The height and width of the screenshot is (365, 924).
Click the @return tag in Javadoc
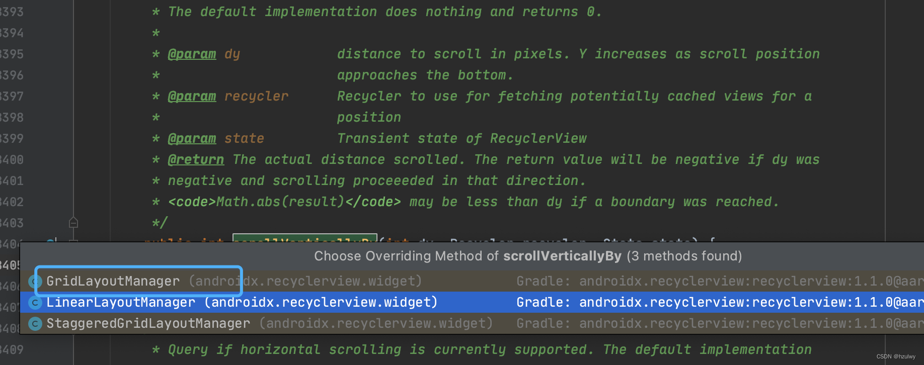[196, 159]
